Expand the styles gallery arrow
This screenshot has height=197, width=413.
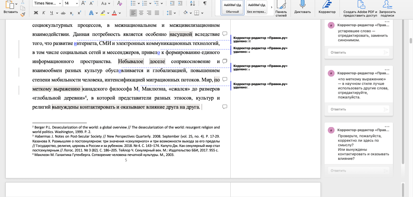click(x=271, y=7)
